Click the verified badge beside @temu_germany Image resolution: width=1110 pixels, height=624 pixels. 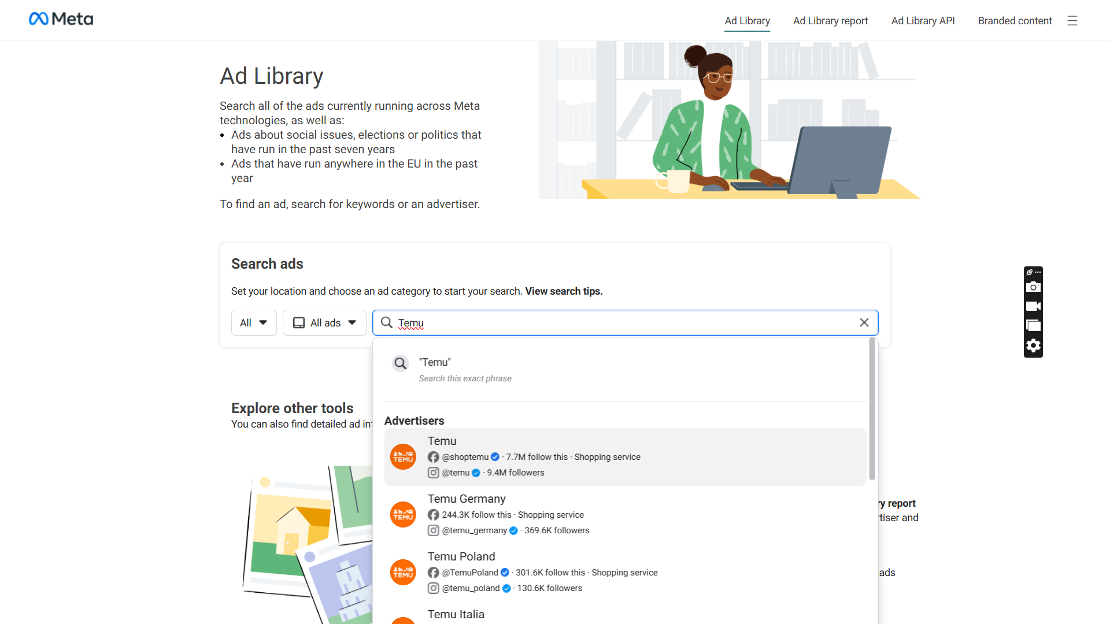[513, 530]
